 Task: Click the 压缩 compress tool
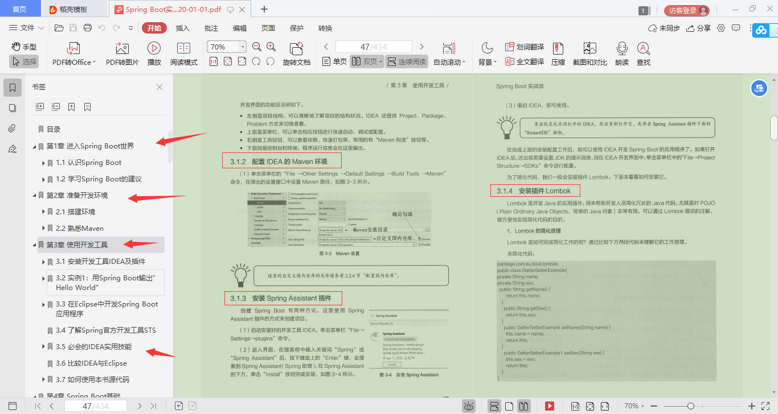click(558, 55)
